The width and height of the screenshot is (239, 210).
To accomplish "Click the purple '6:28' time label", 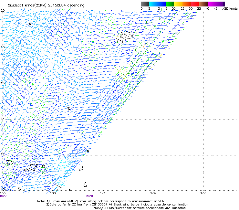I will 89,196.
